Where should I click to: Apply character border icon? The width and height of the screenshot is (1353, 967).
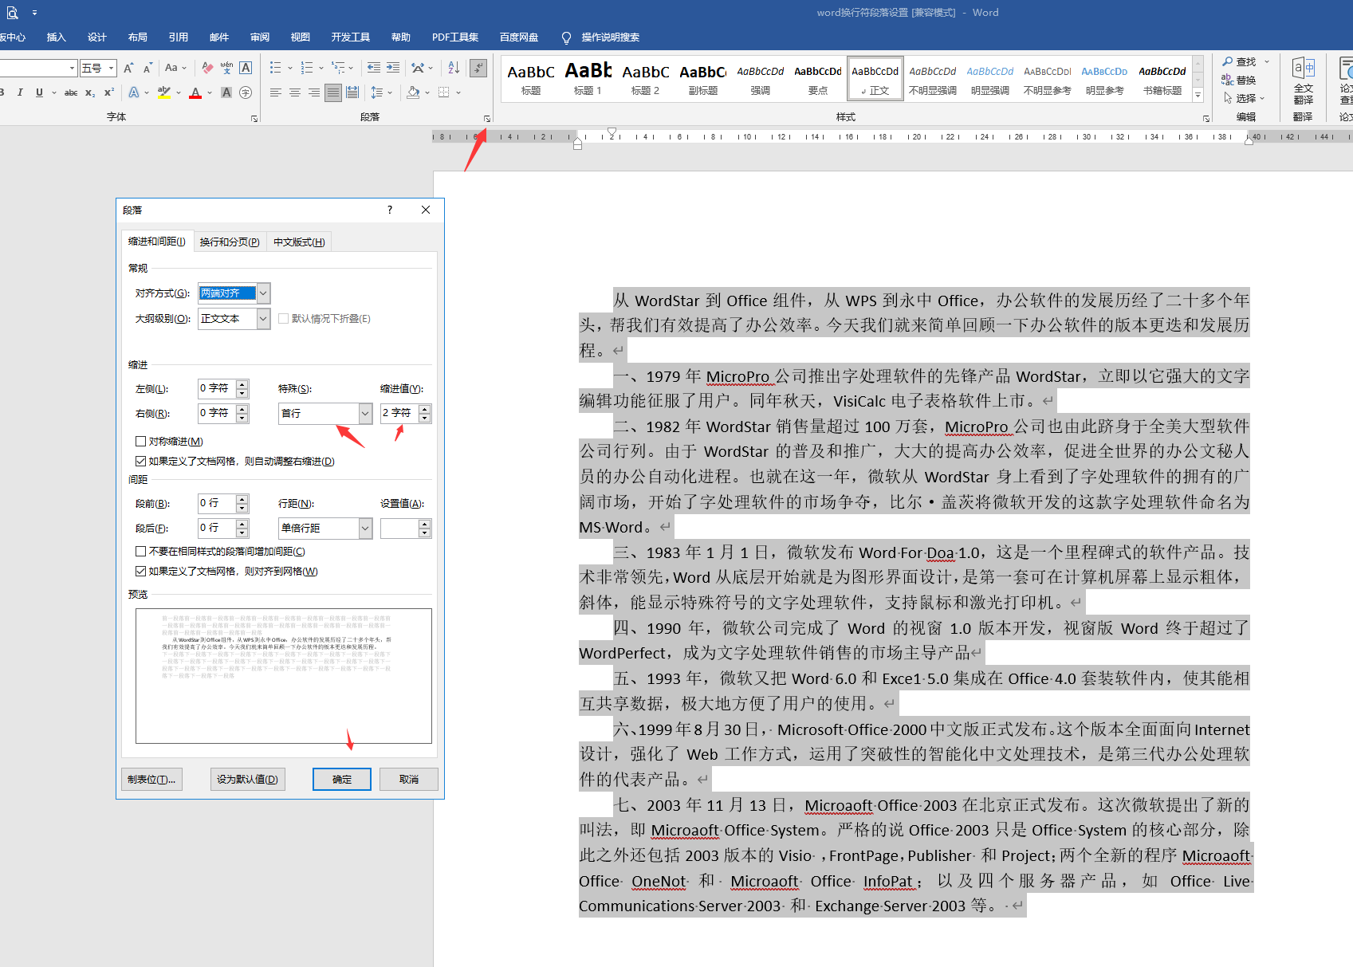pyautogui.click(x=246, y=68)
